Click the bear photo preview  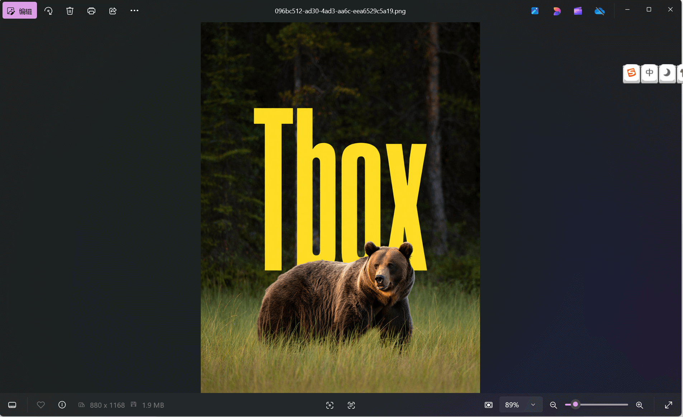[x=340, y=207]
